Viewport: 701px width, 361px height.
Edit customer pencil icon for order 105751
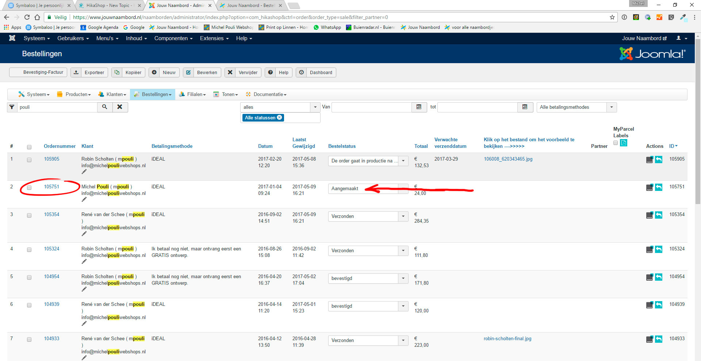coord(84,199)
